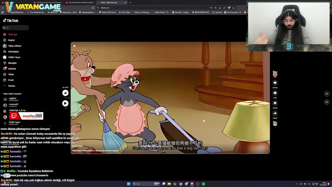
Task: Like the video with heart icon
Action: (x=275, y=83)
